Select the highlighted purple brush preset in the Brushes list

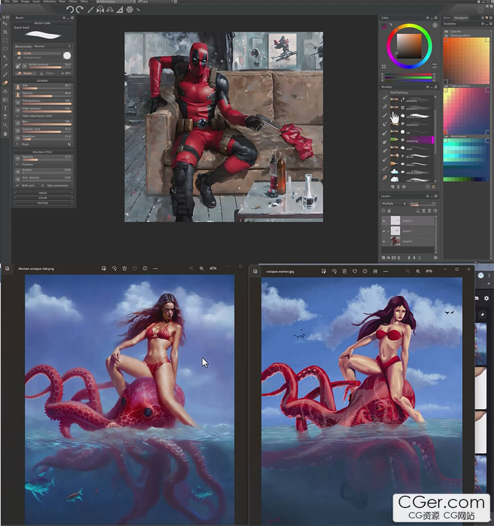411,140
